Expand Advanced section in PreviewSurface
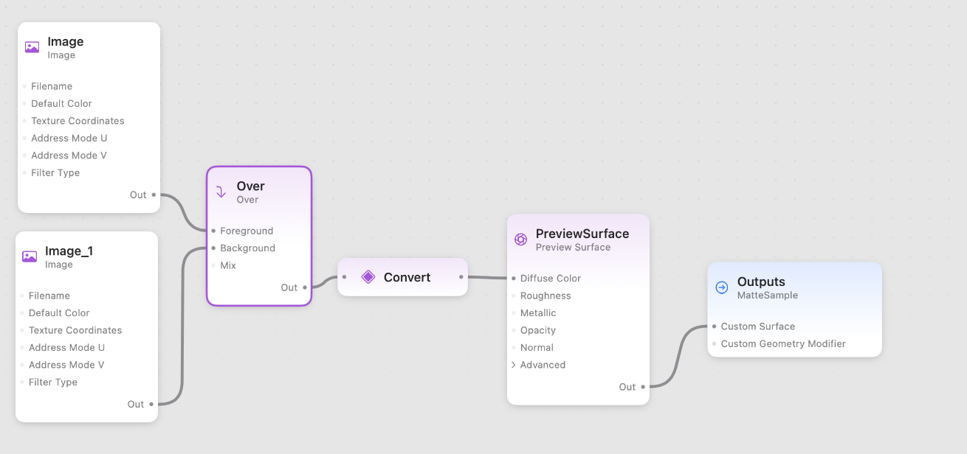Screen dimensions: 967x454 point(514,365)
